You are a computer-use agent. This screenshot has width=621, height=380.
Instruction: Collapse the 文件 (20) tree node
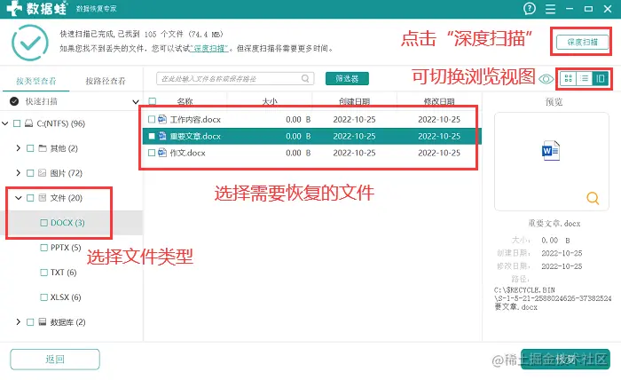(19, 197)
